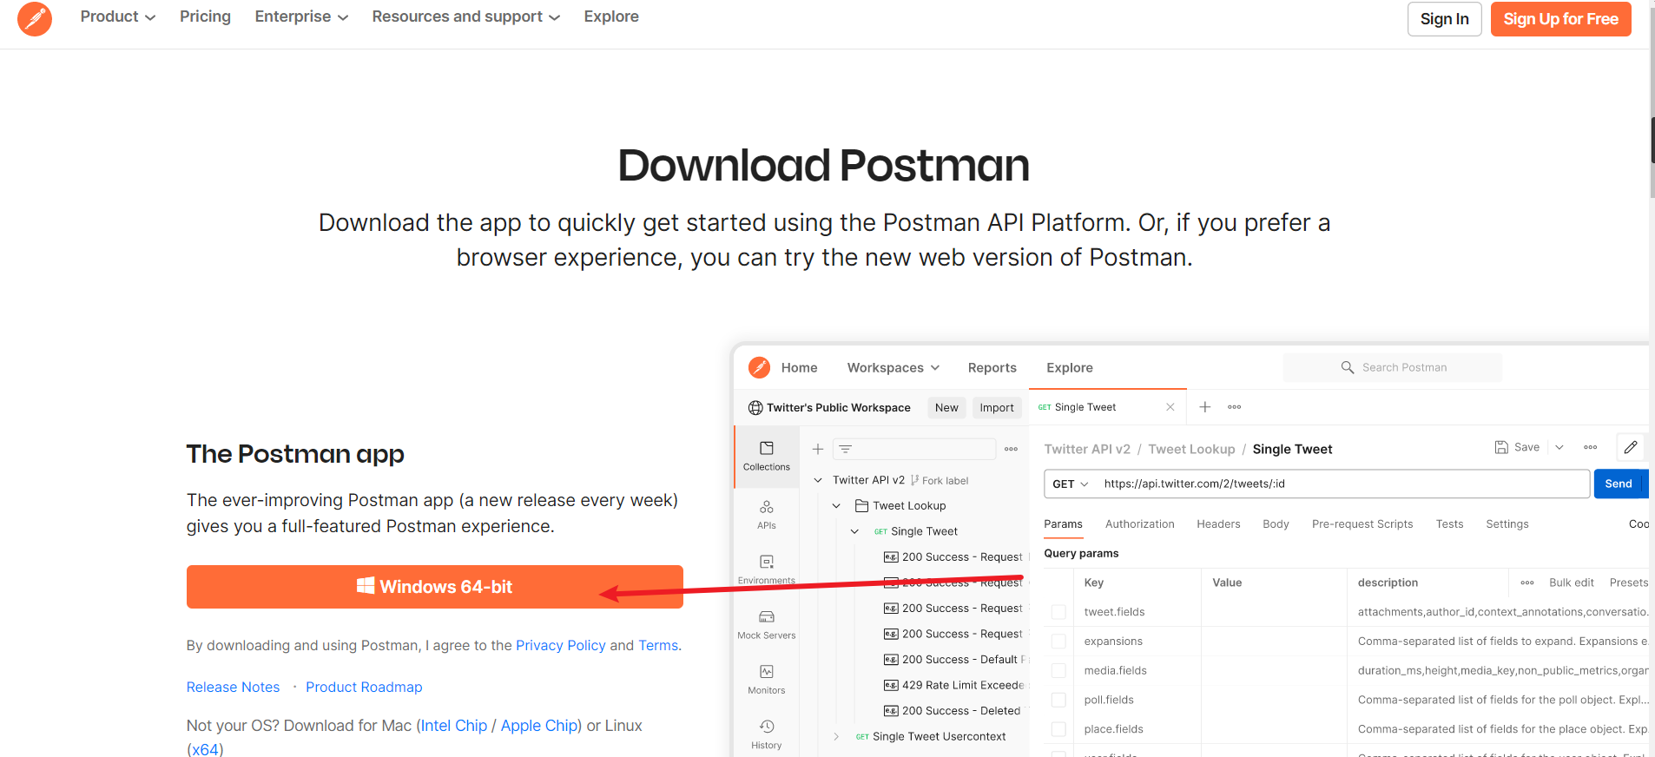The width and height of the screenshot is (1655, 757).
Task: Click the three-dot options in collections toolbar
Action: click(x=1011, y=449)
